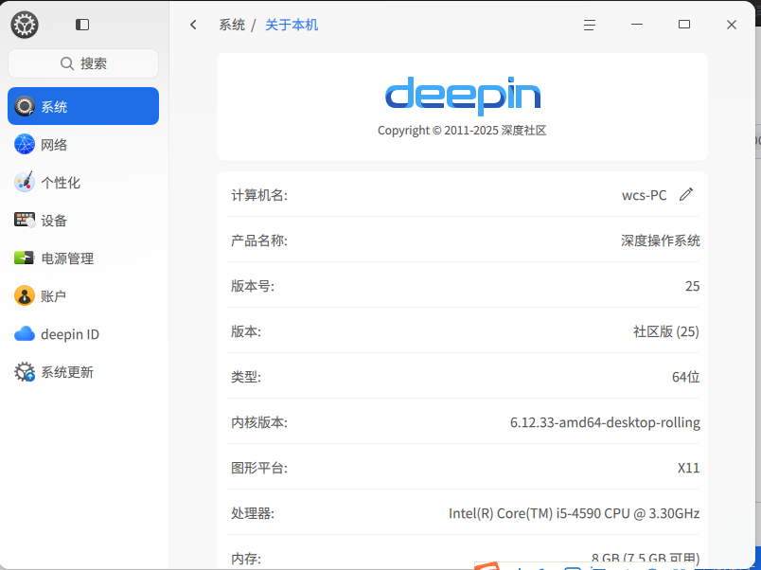The width and height of the screenshot is (761, 570).
Task: Click the 处理器 label
Action: [x=253, y=513]
